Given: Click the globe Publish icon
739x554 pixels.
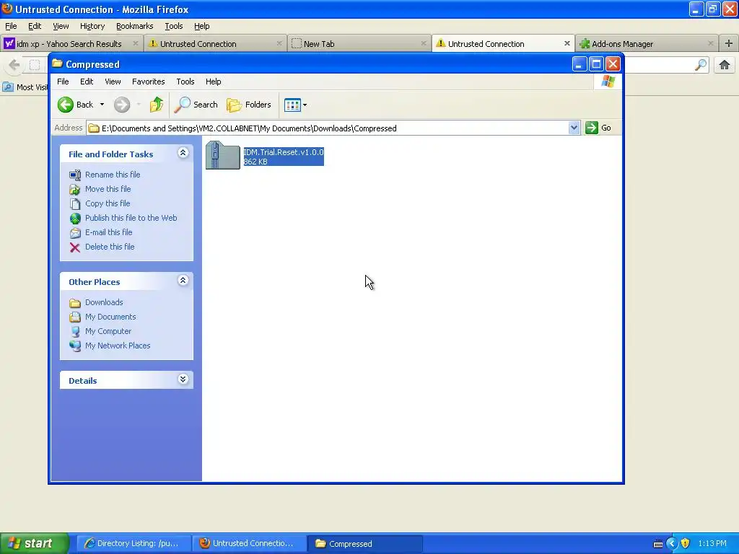Looking at the screenshot, I should coord(75,218).
